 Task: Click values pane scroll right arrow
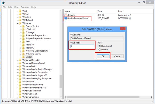(152, 97)
